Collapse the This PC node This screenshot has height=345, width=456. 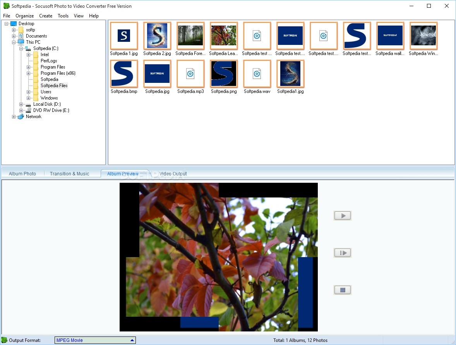click(x=14, y=42)
